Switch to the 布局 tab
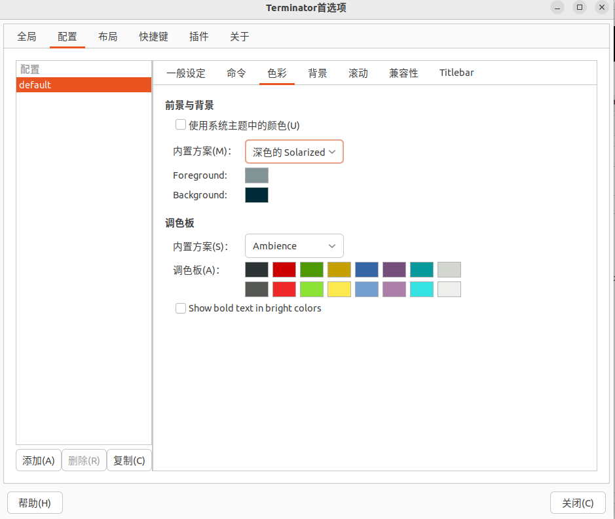The image size is (615, 519). click(107, 37)
